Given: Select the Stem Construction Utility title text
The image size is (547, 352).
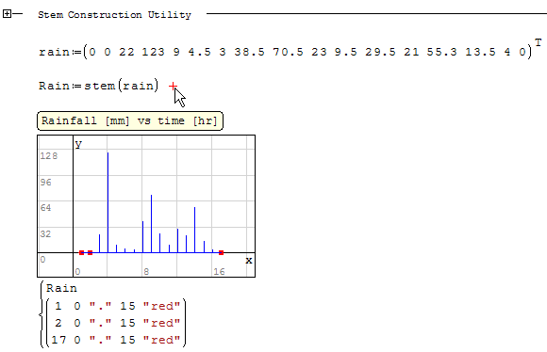Looking at the screenshot, I should click(114, 15).
